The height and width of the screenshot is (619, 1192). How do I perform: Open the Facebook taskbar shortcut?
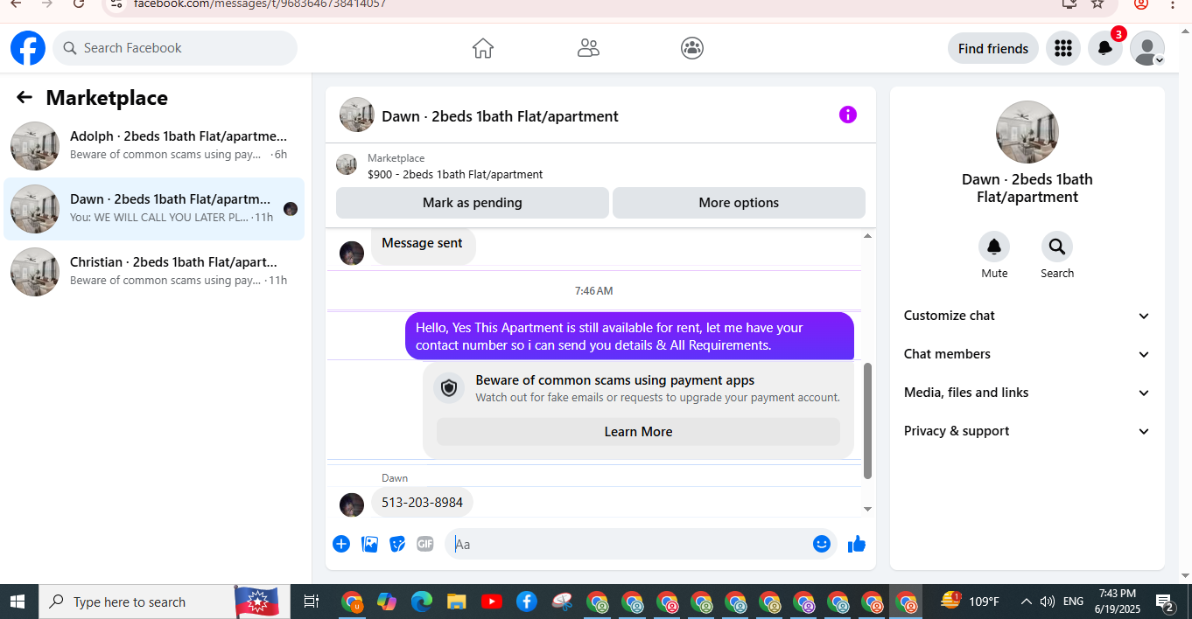(x=526, y=602)
